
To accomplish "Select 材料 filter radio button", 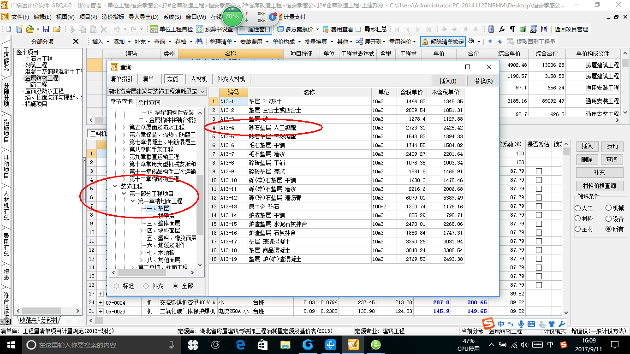I will coord(578,218).
